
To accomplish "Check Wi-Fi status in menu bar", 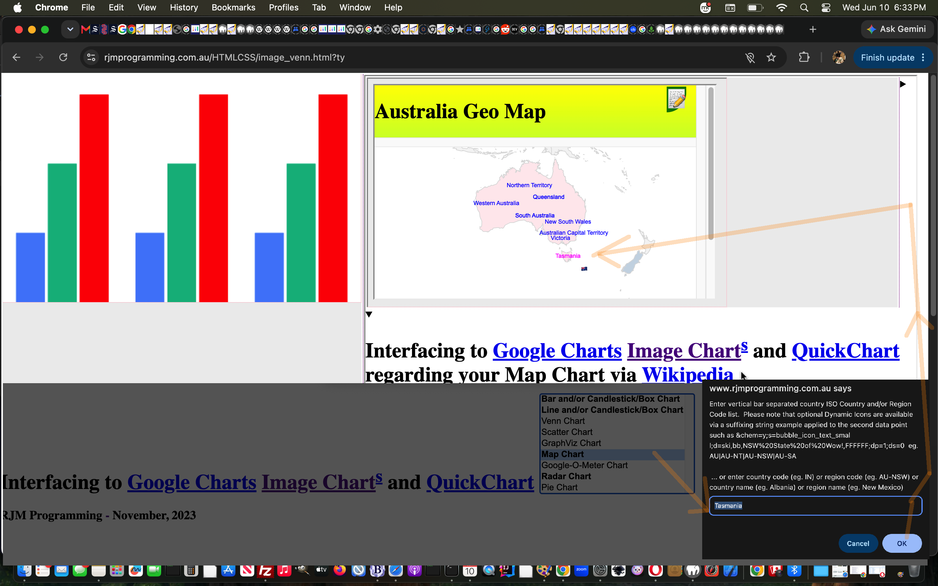I will tap(781, 8).
